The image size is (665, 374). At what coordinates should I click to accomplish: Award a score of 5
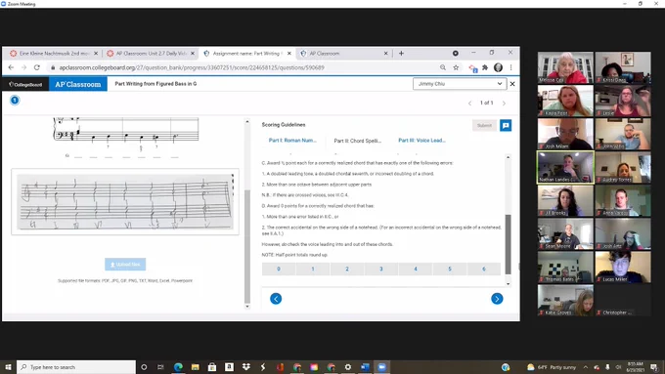[x=450, y=269]
